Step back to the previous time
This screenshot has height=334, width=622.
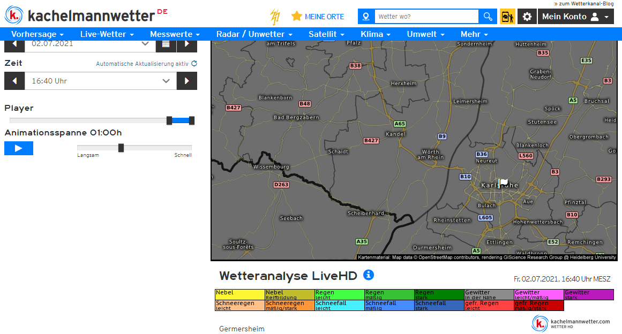coord(14,81)
